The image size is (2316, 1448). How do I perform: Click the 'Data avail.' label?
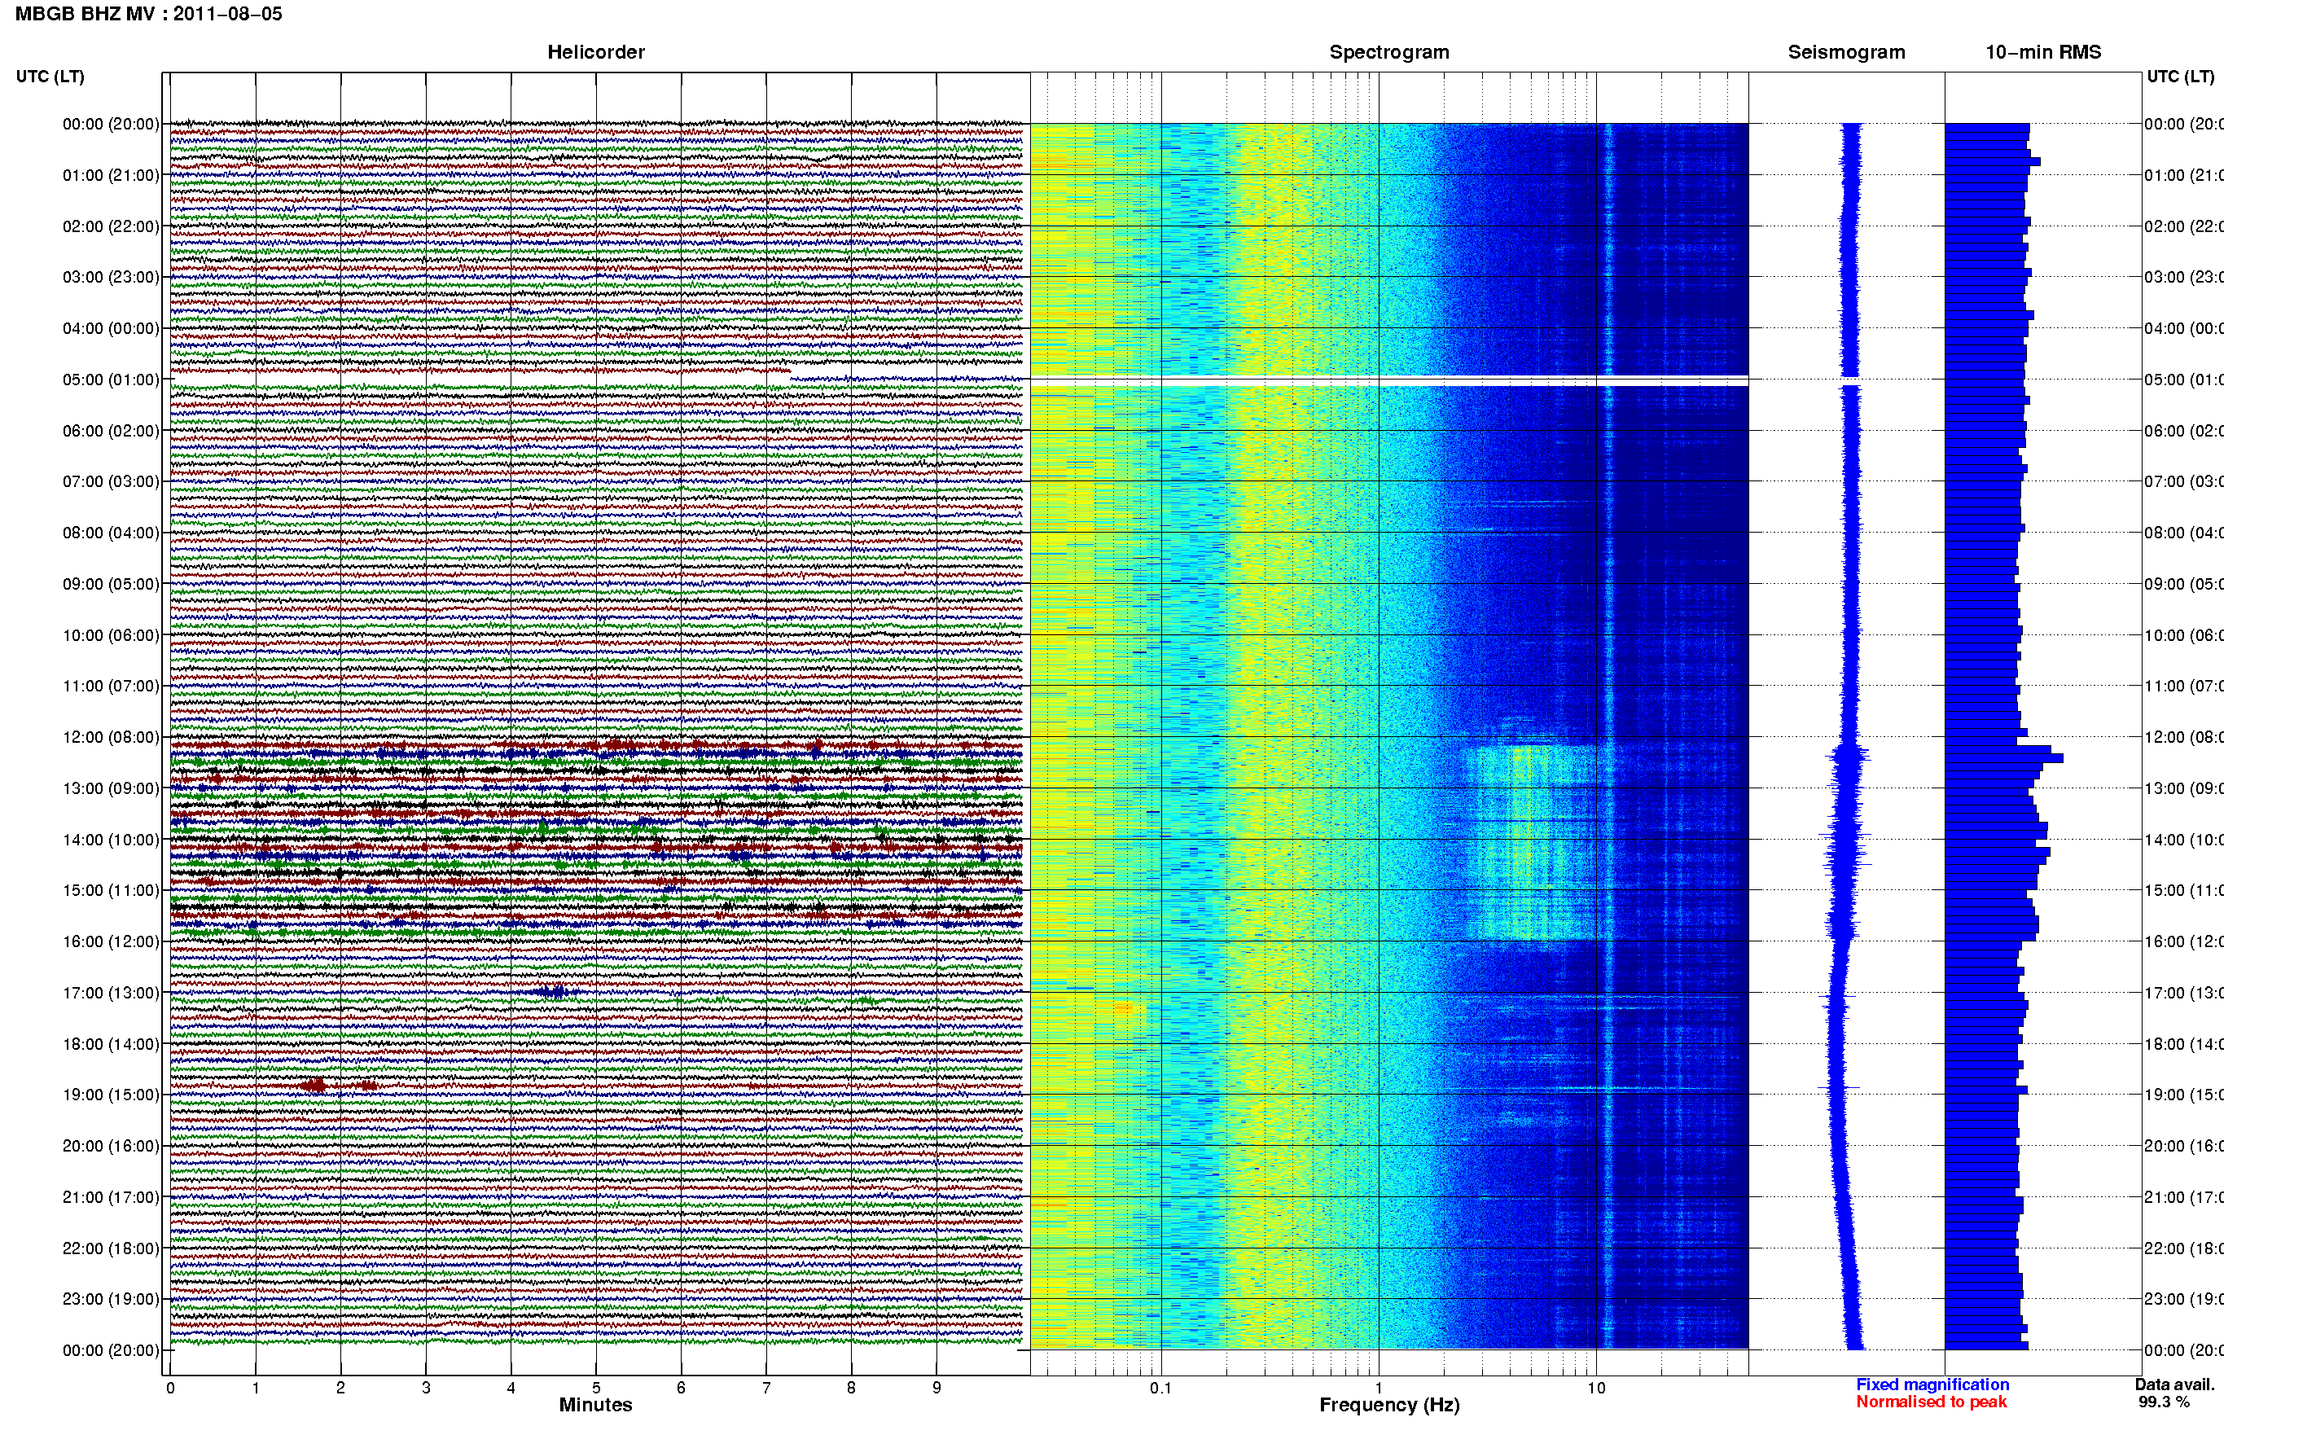click(2174, 1384)
